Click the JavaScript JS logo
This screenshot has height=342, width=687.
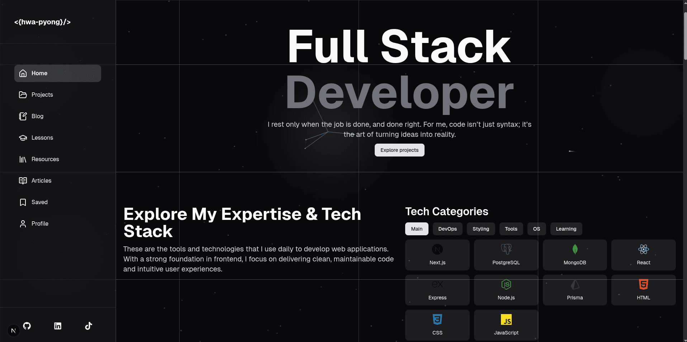pyautogui.click(x=506, y=319)
